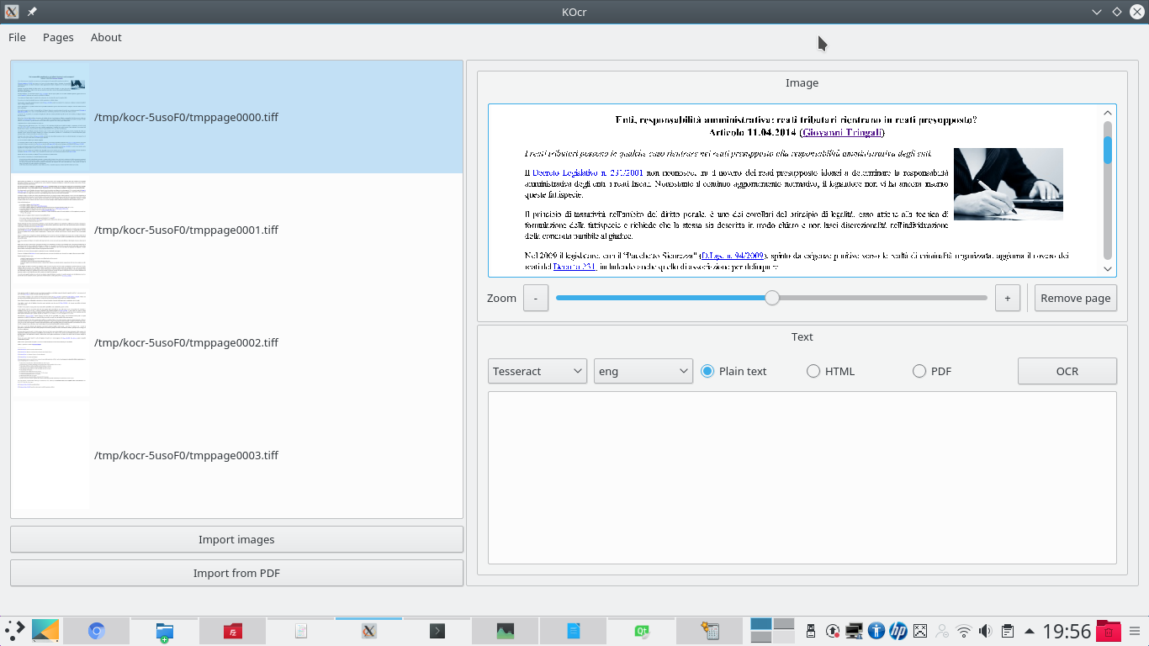This screenshot has height=646, width=1149.
Task: Click the Zoom slider handle
Action: [x=772, y=298]
